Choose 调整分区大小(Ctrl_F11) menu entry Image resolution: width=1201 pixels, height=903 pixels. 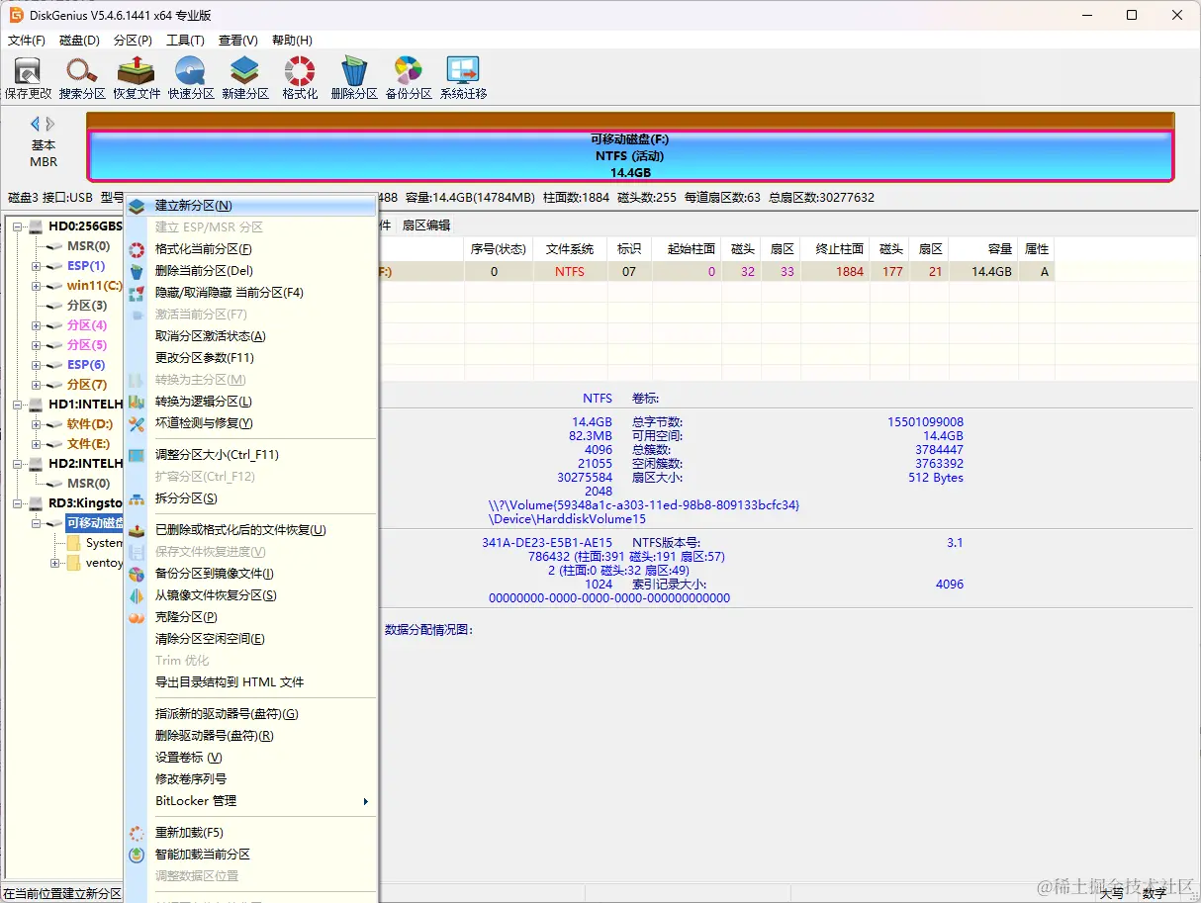click(x=250, y=455)
